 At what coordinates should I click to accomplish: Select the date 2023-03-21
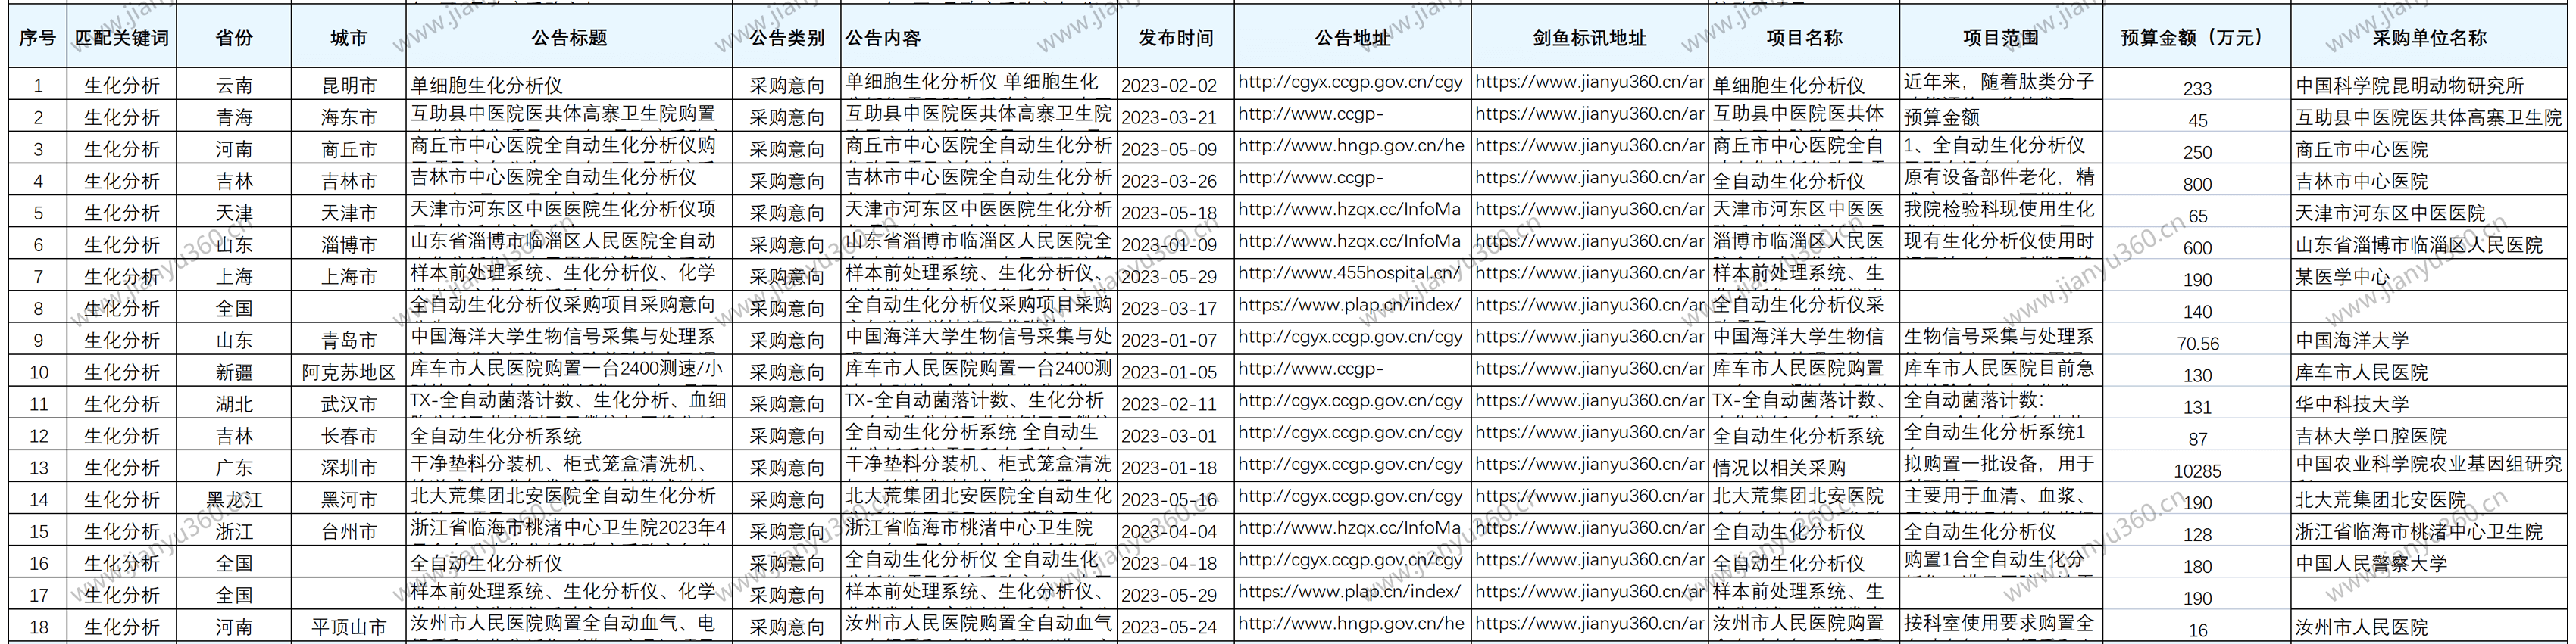point(1169,118)
